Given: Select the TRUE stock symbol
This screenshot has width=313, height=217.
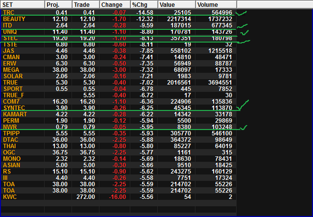Looking at the screenshot, I should [10, 83].
